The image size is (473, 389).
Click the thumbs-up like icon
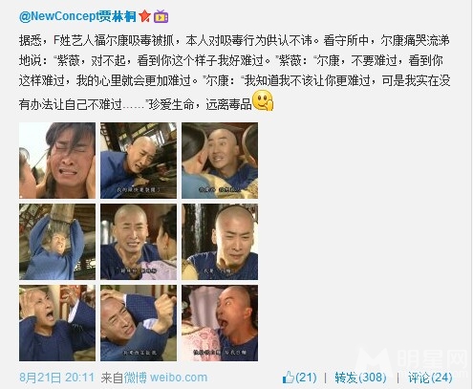pyautogui.click(x=289, y=378)
